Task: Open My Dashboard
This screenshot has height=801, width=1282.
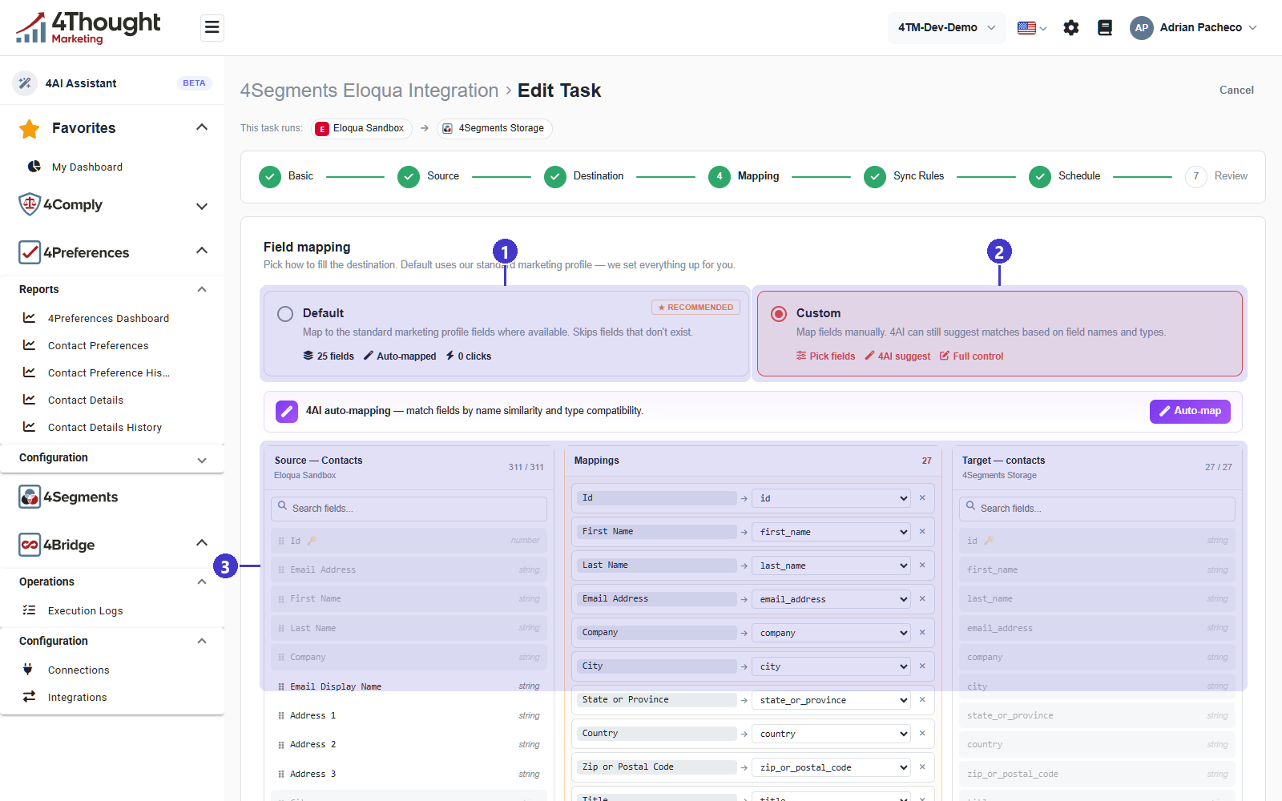Action: coord(87,167)
